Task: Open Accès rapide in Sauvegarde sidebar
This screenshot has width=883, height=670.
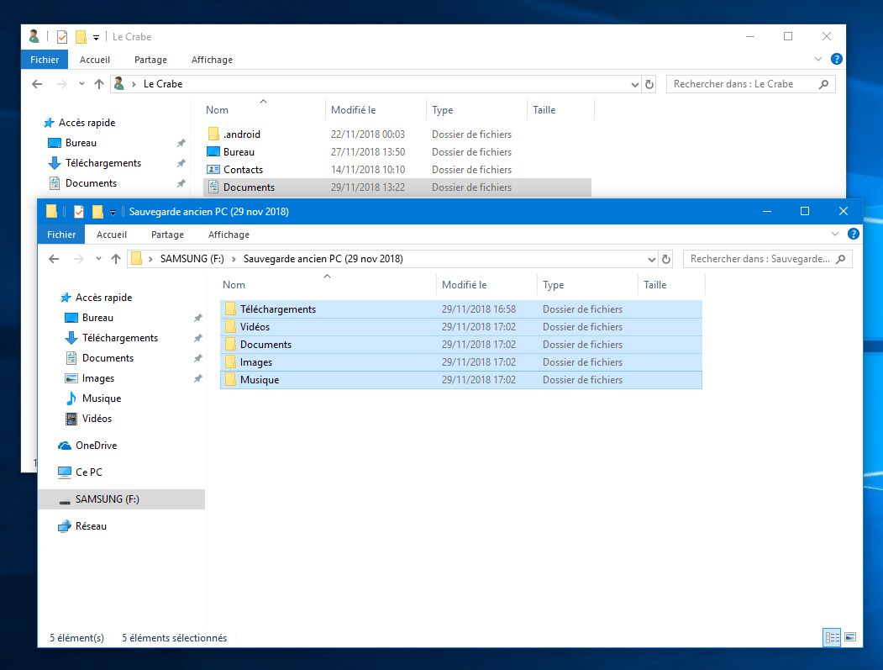Action: [103, 298]
